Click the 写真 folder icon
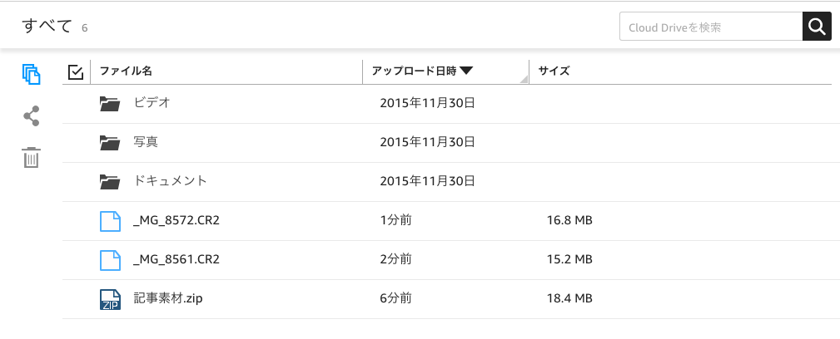Viewport: 840px width, 339px height. [110, 142]
